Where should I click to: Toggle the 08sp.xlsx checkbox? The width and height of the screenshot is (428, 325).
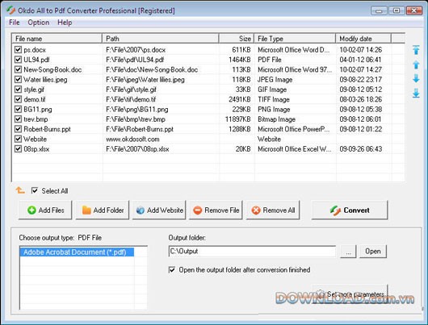(x=18, y=149)
